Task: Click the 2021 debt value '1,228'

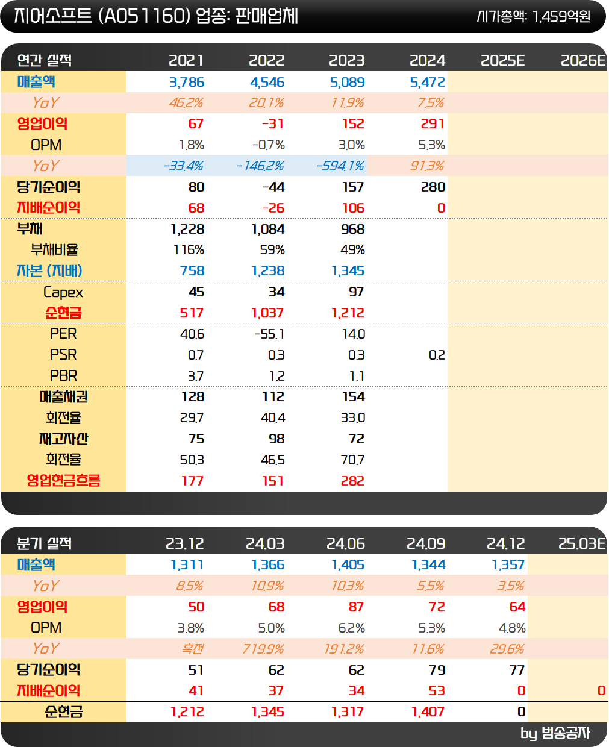Action: 187,230
